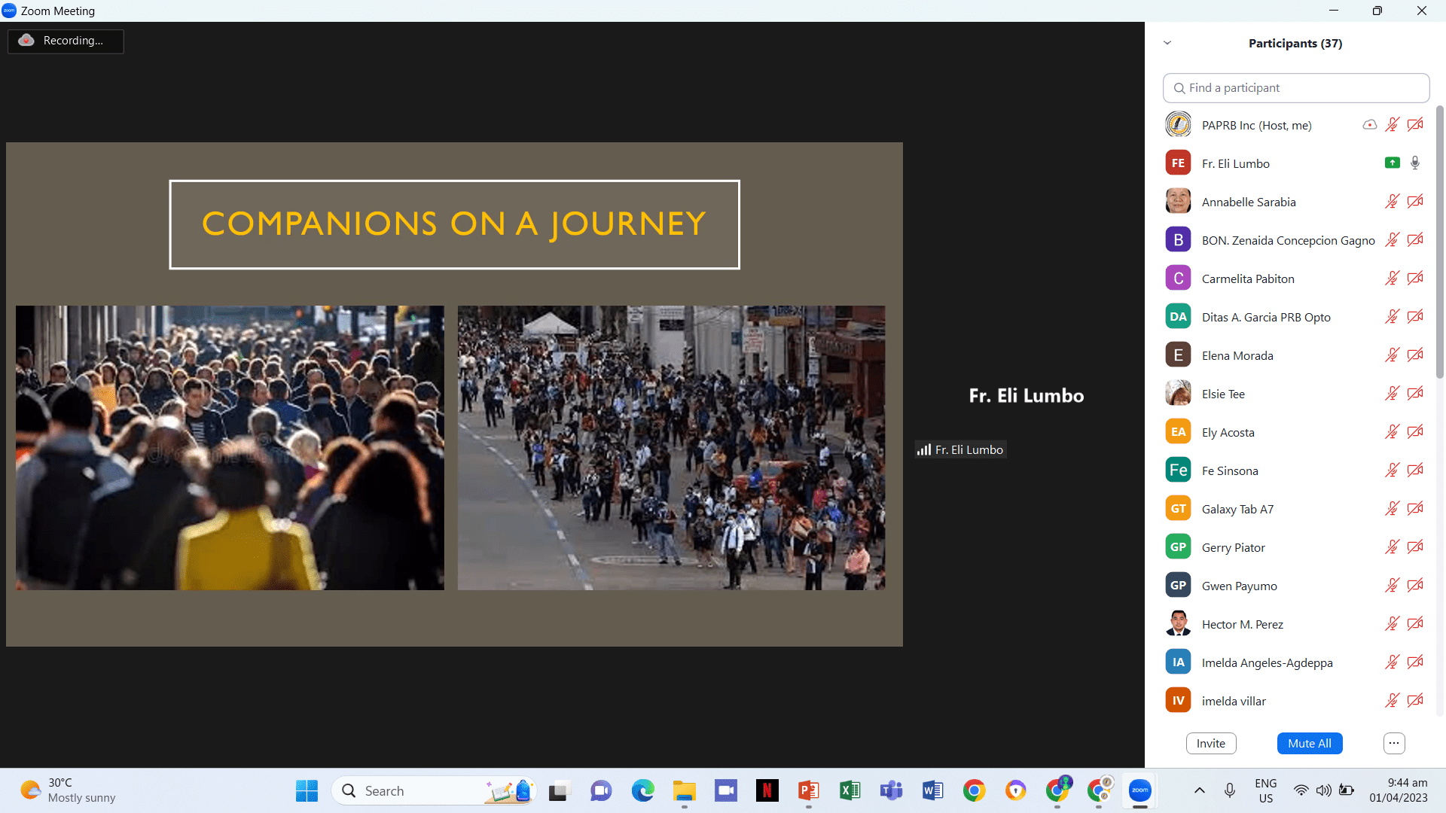This screenshot has width=1446, height=813.
Task: Collapse the Participants panel chevron
Action: click(1167, 43)
